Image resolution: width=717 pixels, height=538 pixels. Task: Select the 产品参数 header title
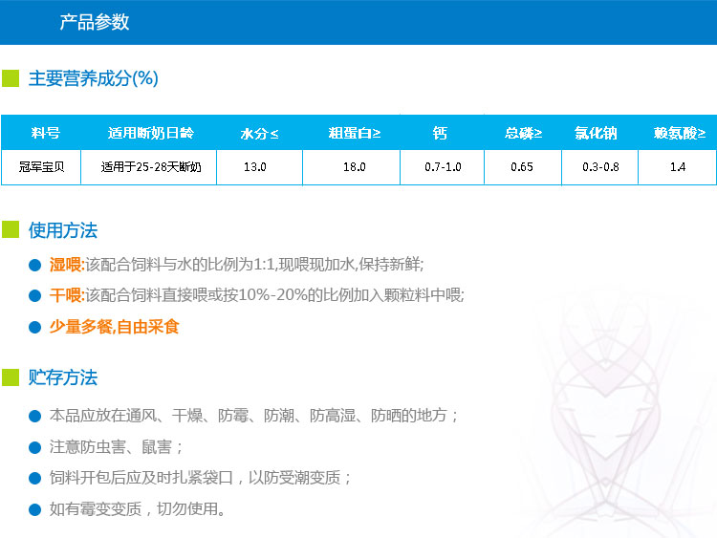pos(95,22)
